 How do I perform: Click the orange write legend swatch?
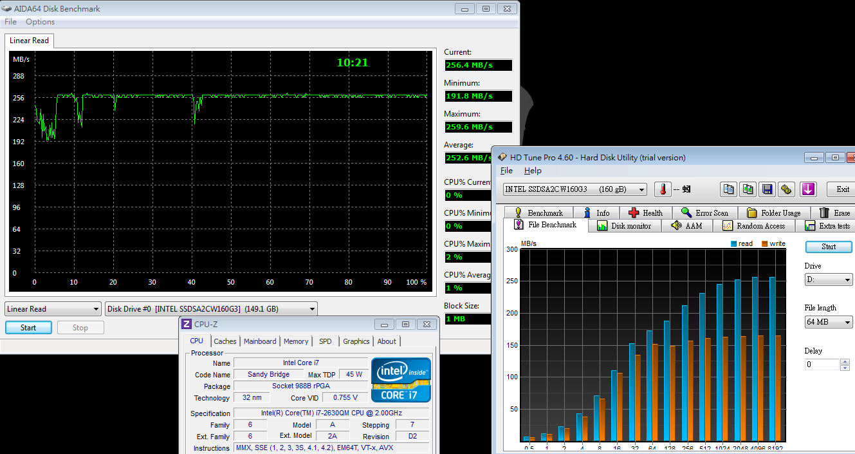[765, 244]
